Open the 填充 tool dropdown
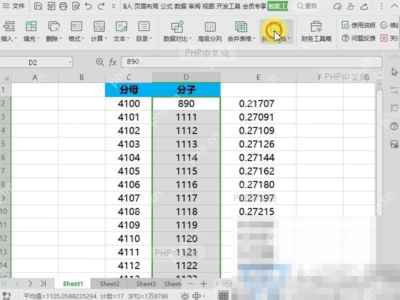Viewport: 400px width, 300px height. [31, 31]
